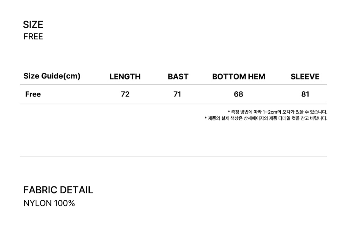Click the SIZE heading
The height and width of the screenshot is (231, 346).
tap(33, 25)
